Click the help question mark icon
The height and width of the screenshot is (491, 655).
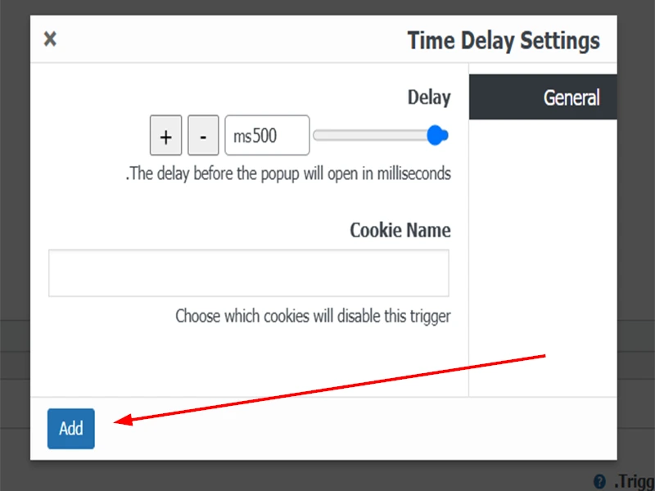tap(599, 481)
